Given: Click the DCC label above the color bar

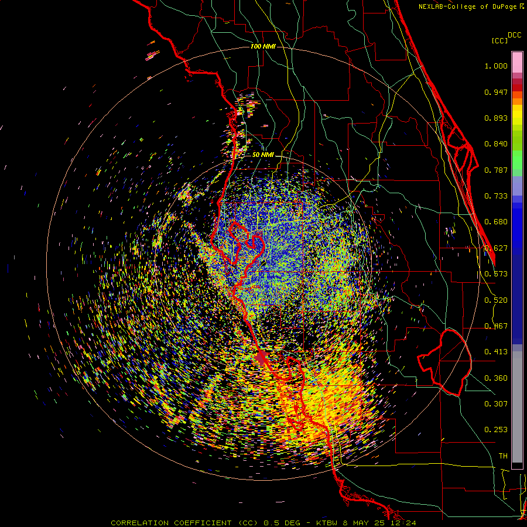Looking at the screenshot, I should tap(514, 35).
